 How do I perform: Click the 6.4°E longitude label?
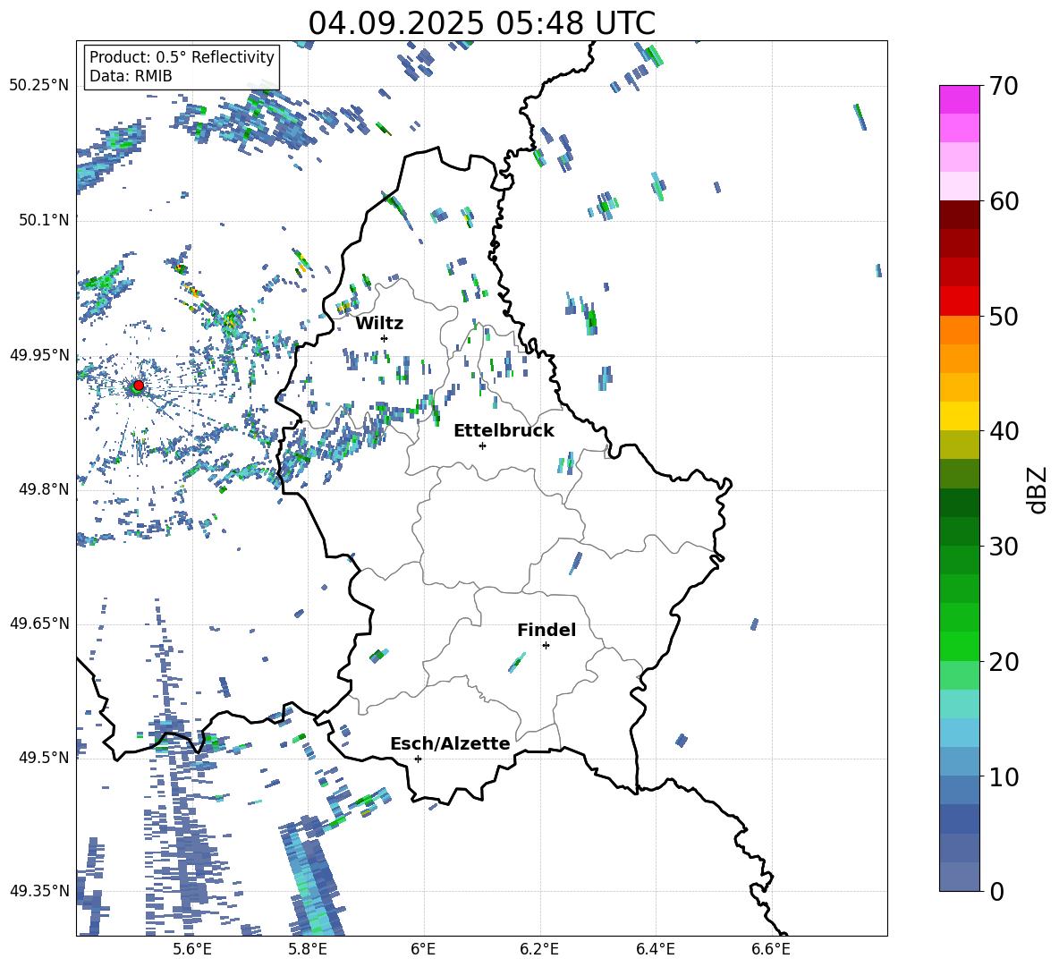pyautogui.click(x=655, y=949)
